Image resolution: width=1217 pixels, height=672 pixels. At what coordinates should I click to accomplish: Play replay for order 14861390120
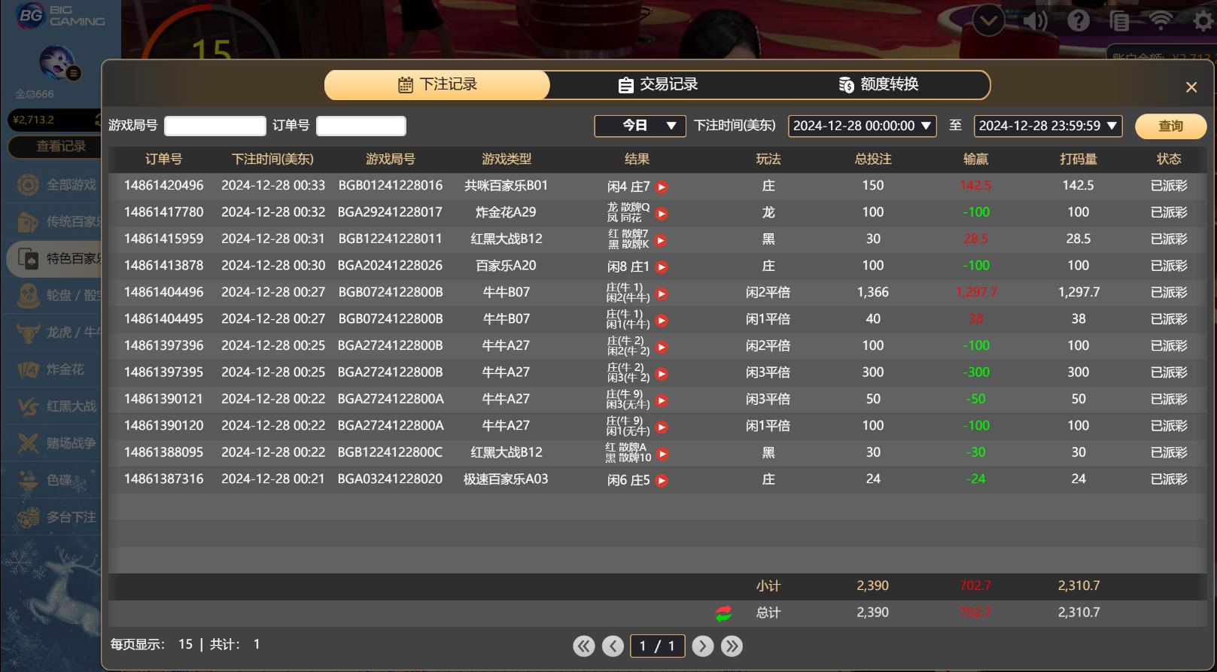662,427
